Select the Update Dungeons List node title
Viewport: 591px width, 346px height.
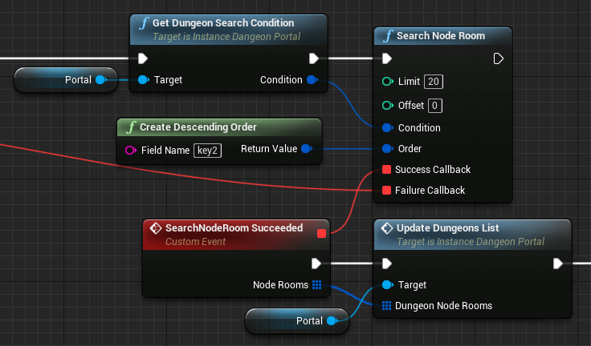pyautogui.click(x=447, y=228)
